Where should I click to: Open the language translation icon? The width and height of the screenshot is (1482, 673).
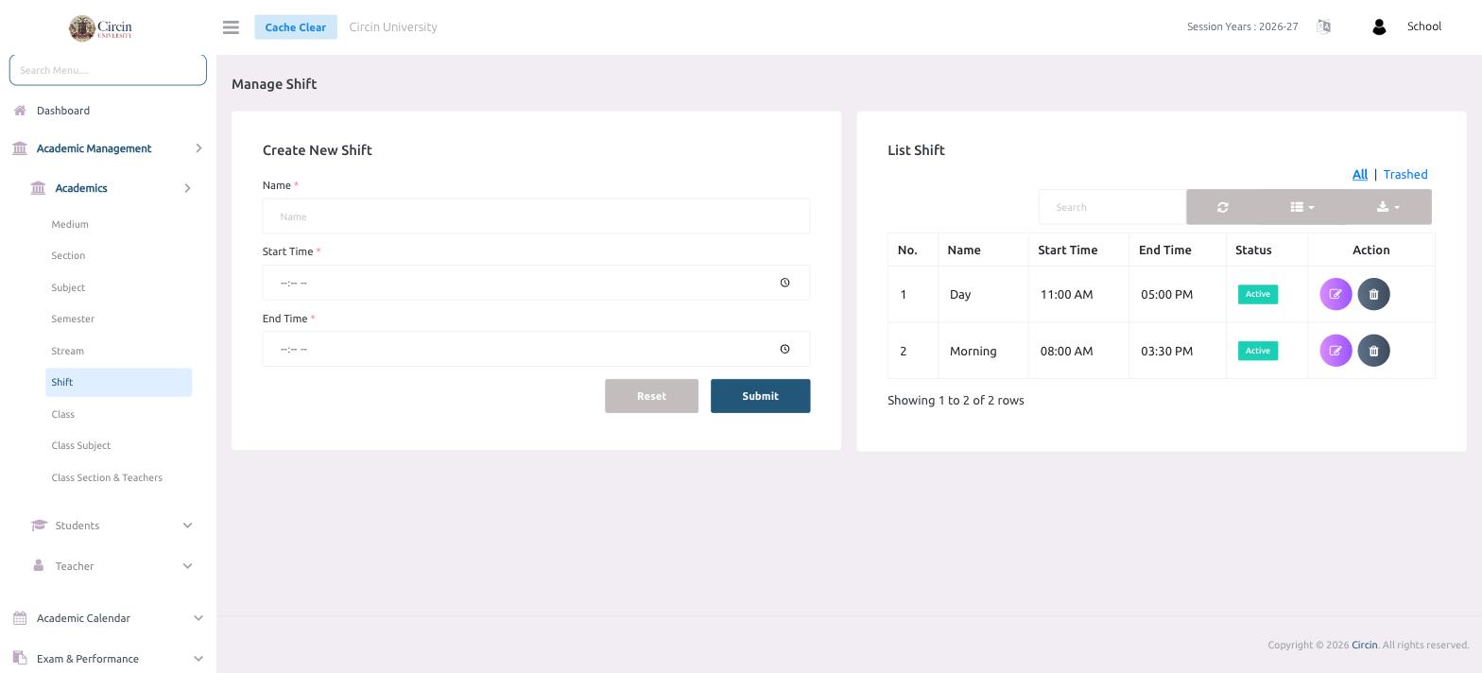[x=1323, y=26]
